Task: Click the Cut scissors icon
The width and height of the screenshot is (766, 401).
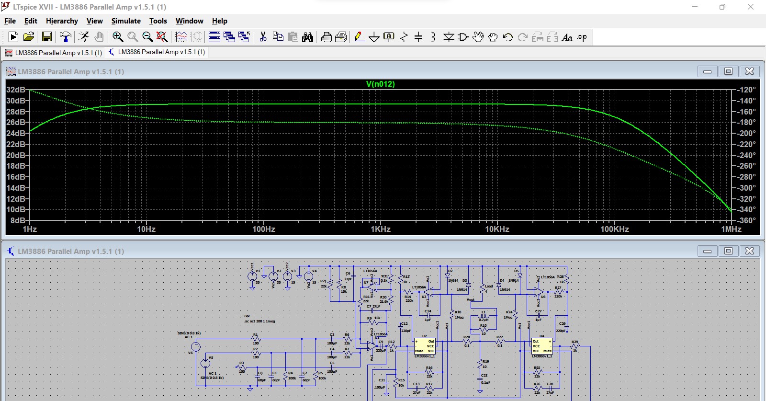Action: click(263, 37)
